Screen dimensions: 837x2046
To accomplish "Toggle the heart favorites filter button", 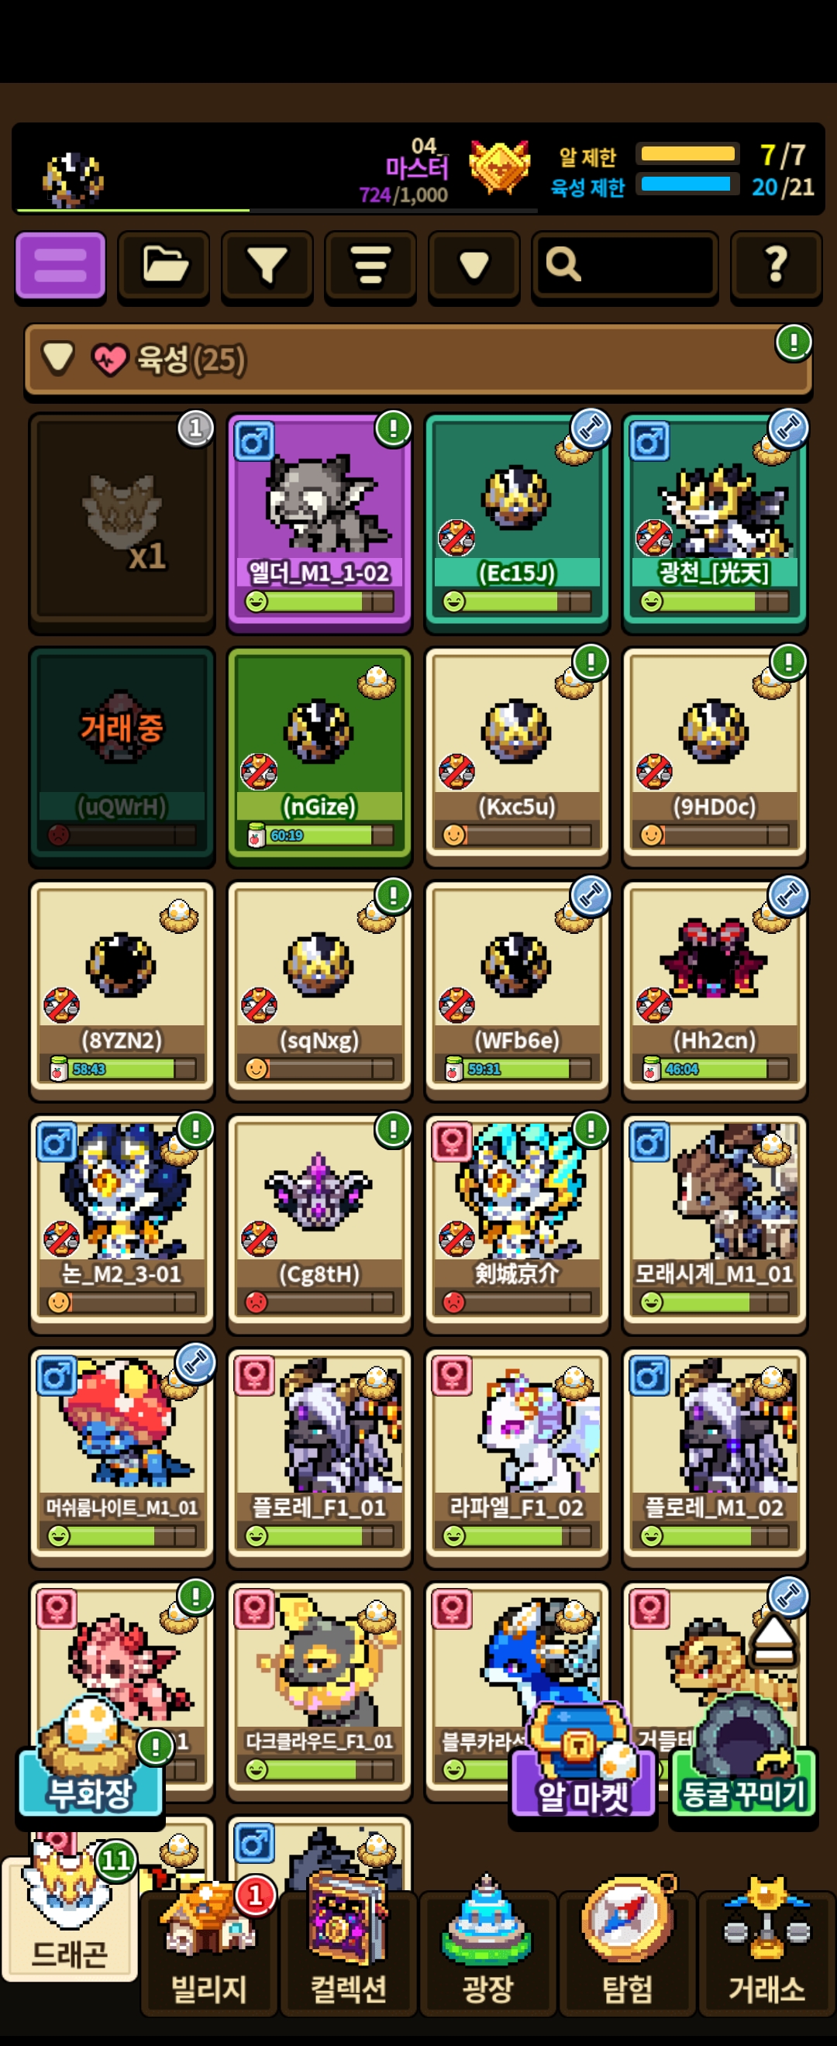I will (474, 266).
